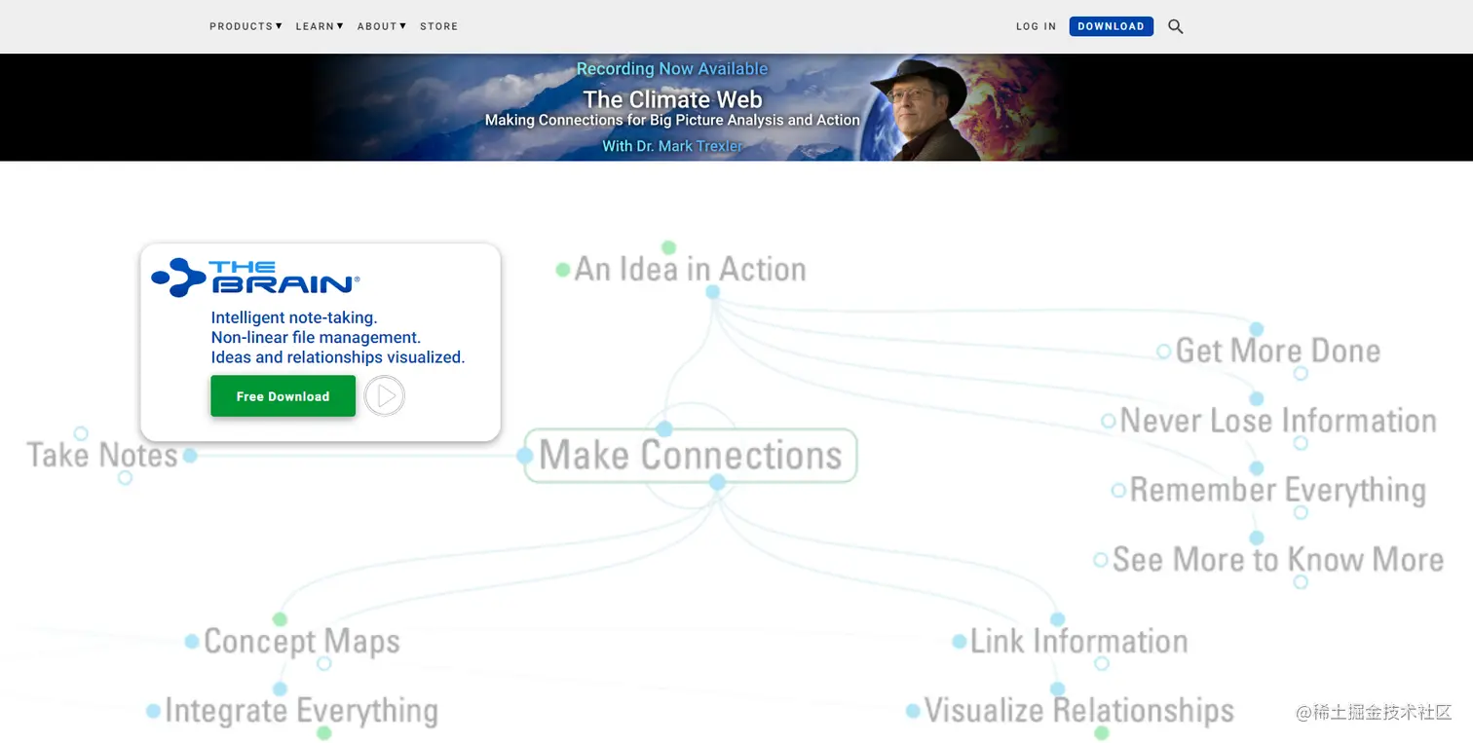Expand the Products dropdown menu

[245, 26]
